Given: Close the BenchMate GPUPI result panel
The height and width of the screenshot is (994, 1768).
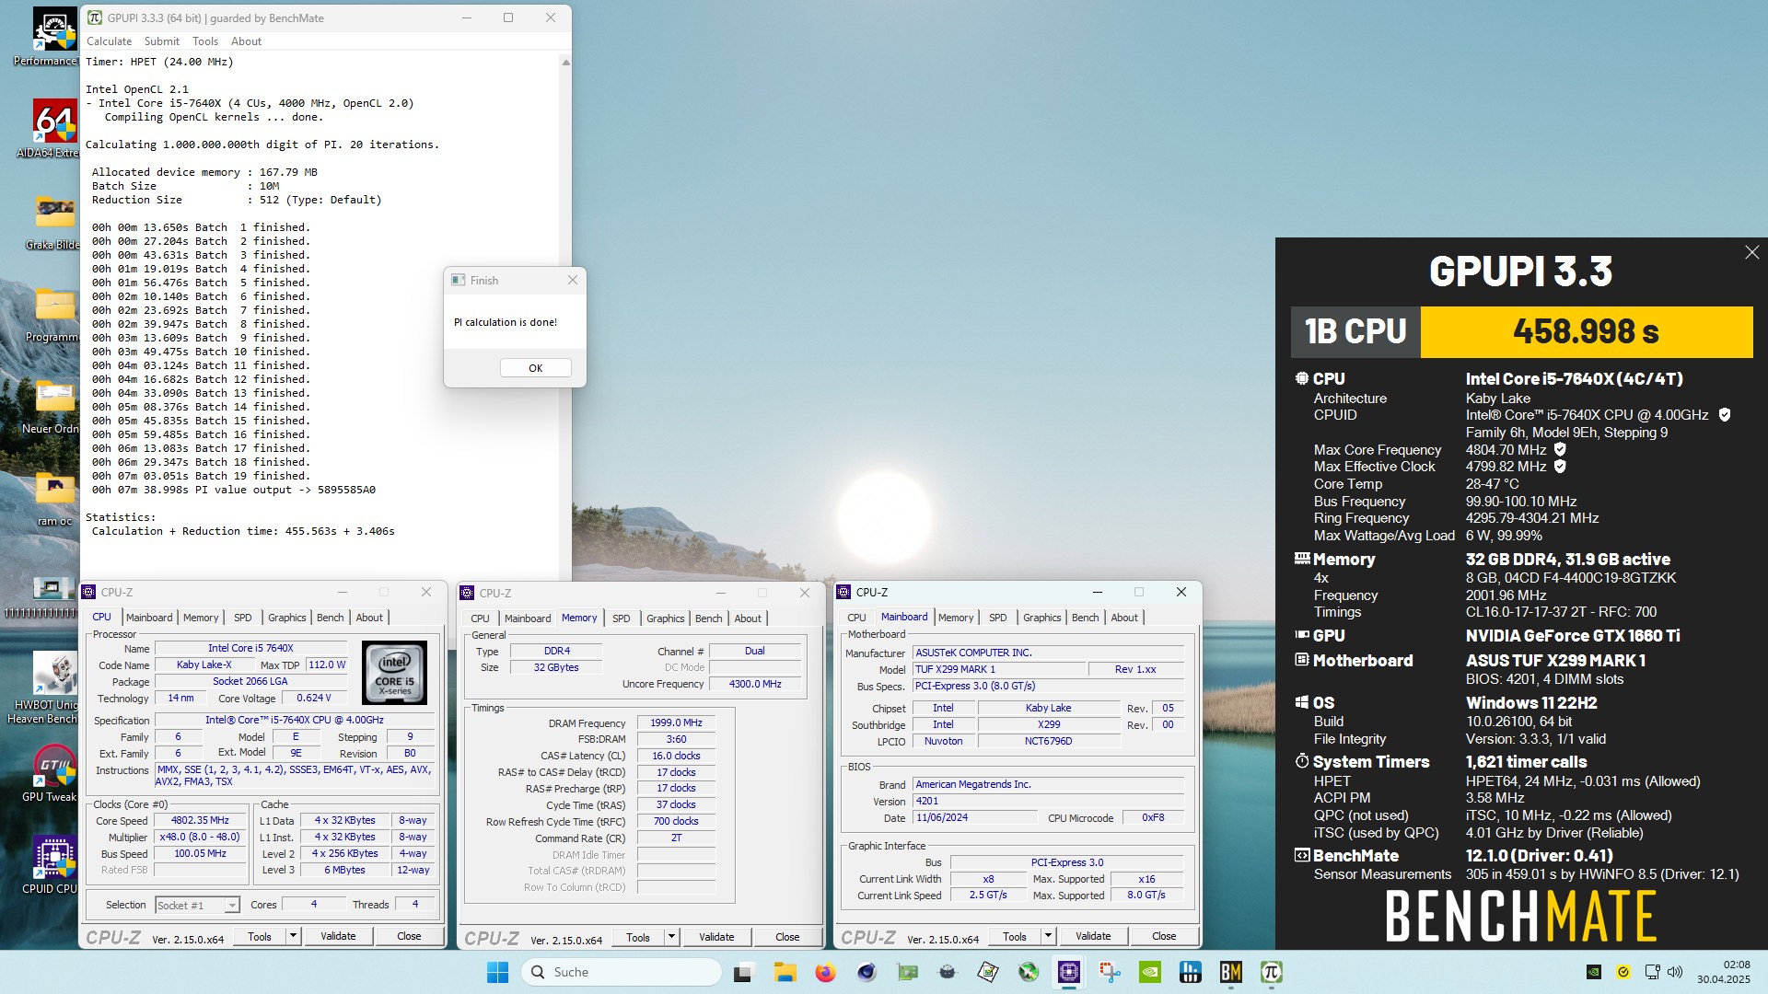Looking at the screenshot, I should tap(1751, 252).
